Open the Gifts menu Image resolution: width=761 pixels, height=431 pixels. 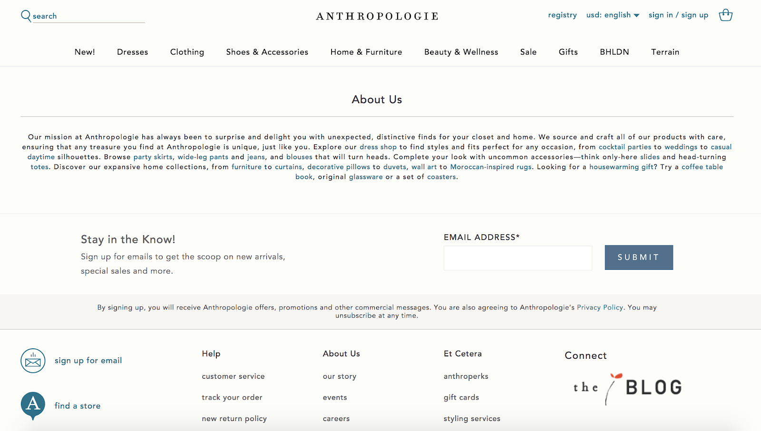pos(568,52)
